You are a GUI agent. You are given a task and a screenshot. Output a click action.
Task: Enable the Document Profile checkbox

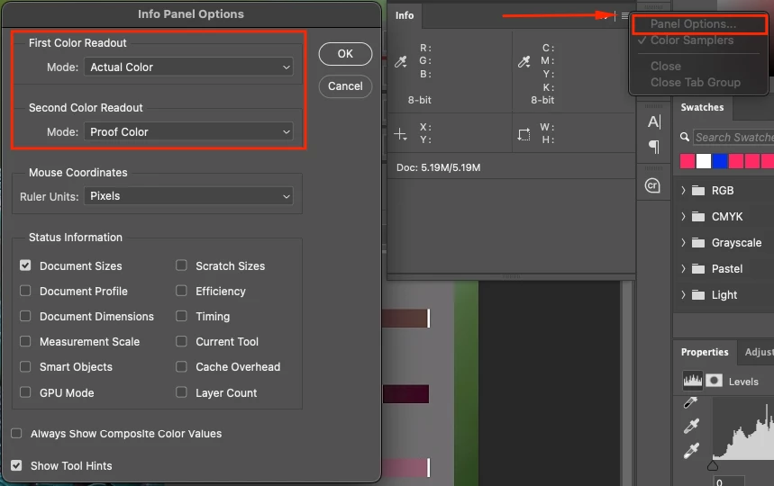(25, 291)
